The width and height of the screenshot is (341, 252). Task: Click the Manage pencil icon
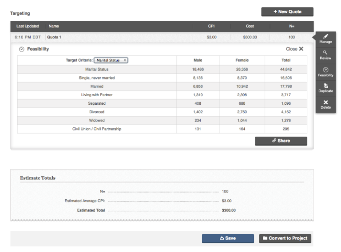(325, 36)
